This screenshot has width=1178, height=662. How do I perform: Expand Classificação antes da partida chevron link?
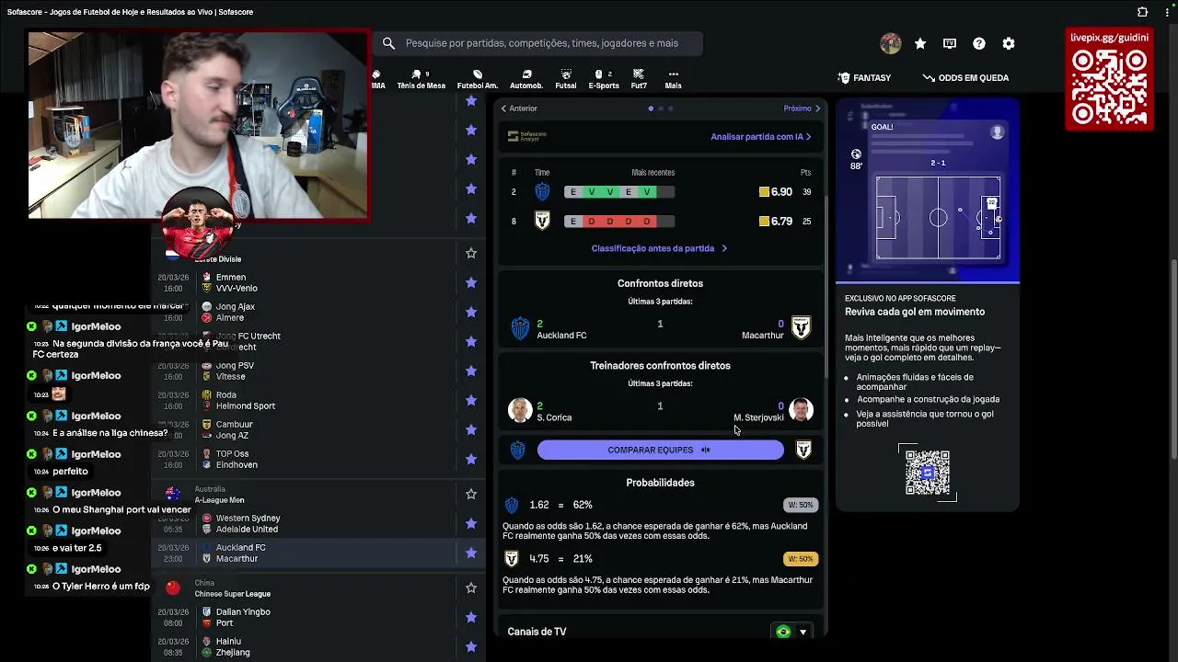[659, 248]
